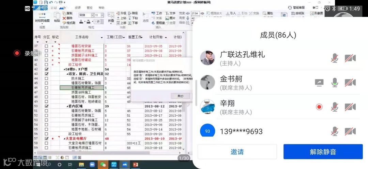Toggle checkbox for row 59 石膏板吊顶施工
368x169 pixels.
pyautogui.click(x=46, y=148)
